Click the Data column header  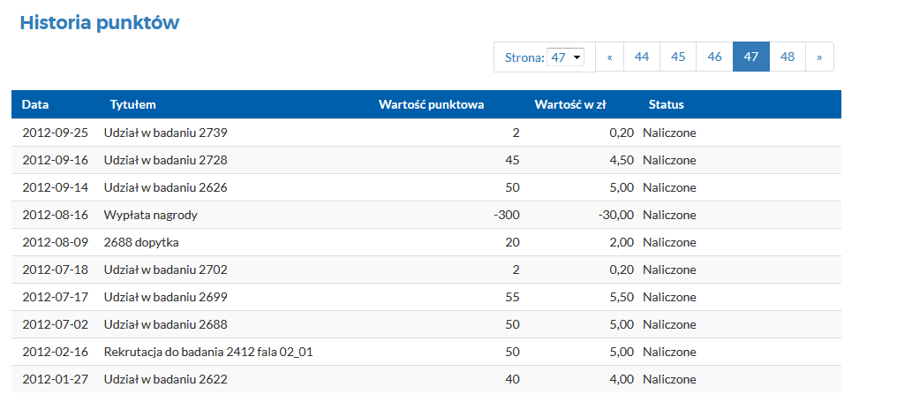point(35,105)
